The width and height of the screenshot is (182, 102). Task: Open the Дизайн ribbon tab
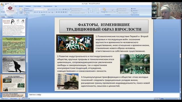point(21,6)
